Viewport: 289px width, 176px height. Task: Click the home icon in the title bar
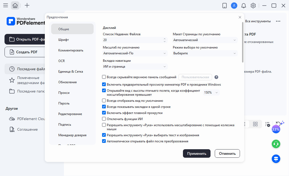click(x=15, y=6)
